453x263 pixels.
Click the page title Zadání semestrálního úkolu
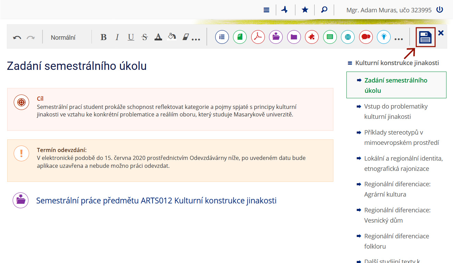[77, 66]
